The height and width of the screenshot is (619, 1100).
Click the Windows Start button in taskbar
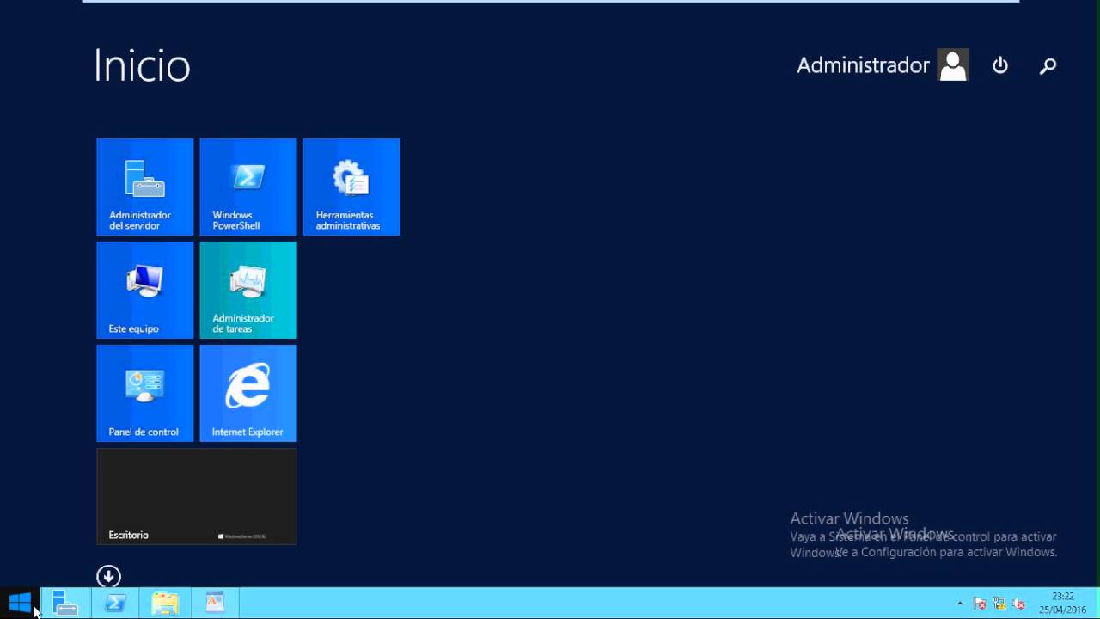point(20,604)
